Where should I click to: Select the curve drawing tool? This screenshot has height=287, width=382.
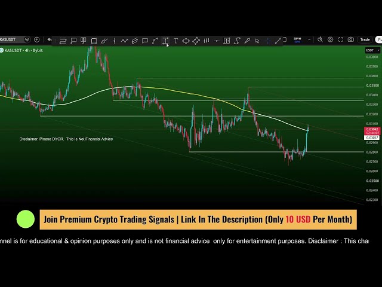tap(155, 41)
